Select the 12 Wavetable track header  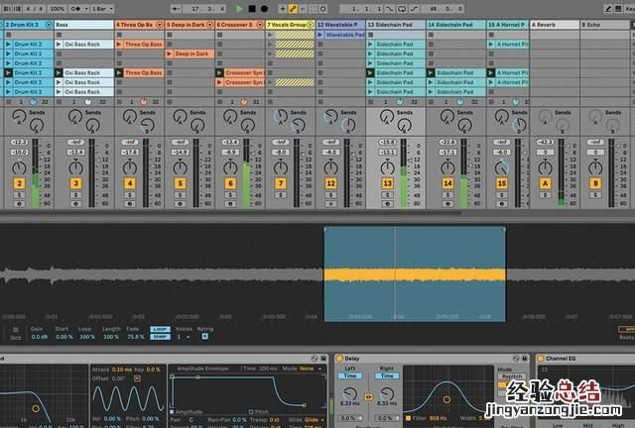(339, 23)
